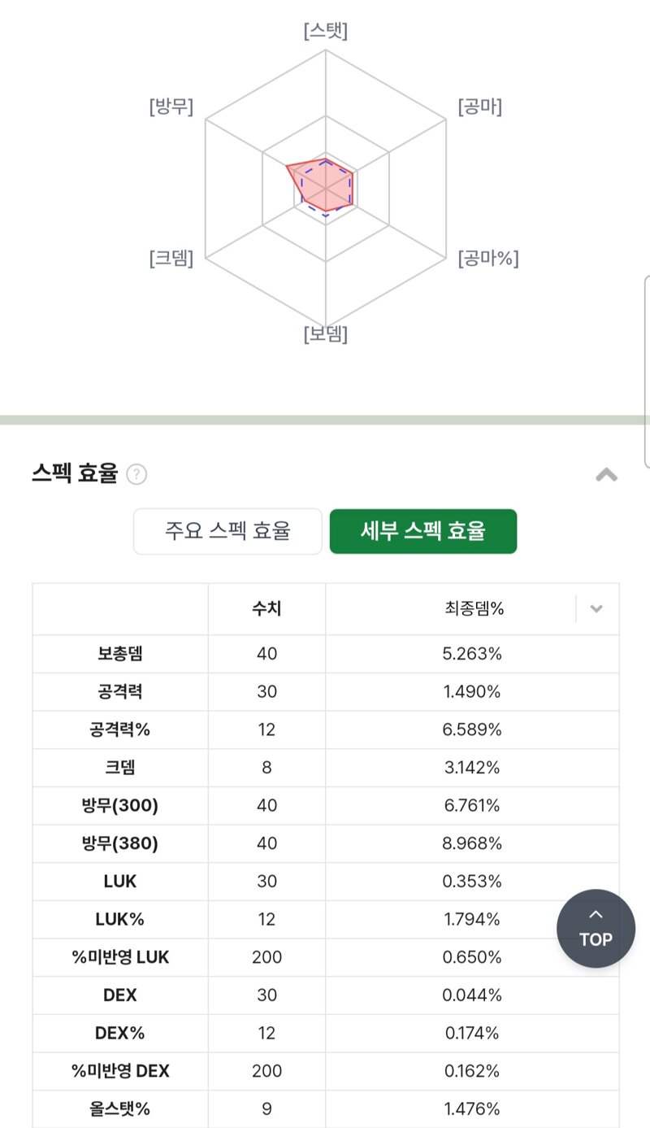Viewport: 650px width, 1128px height.
Task: Select the 세부 스펙 효율 tab
Action: pos(422,531)
